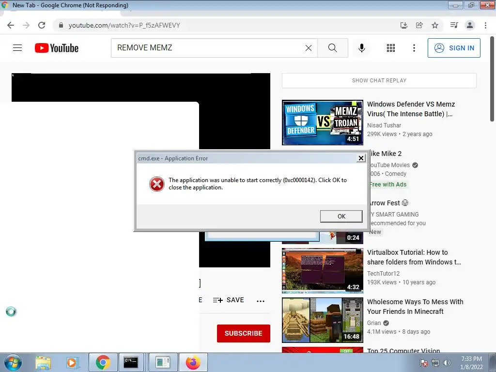
Task: Click the SIGN IN button
Action: coord(454,48)
